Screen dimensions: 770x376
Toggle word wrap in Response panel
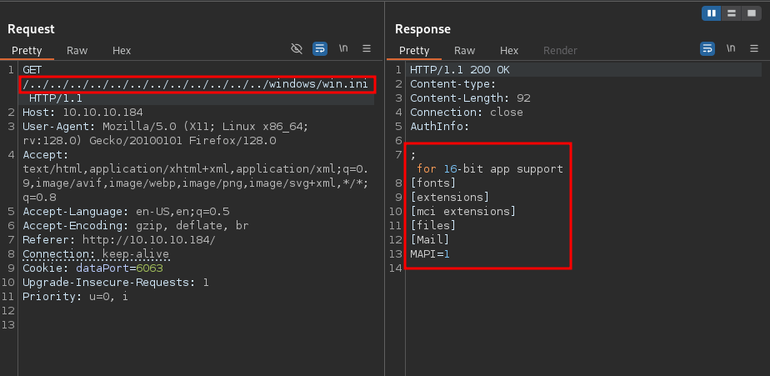[x=707, y=49]
